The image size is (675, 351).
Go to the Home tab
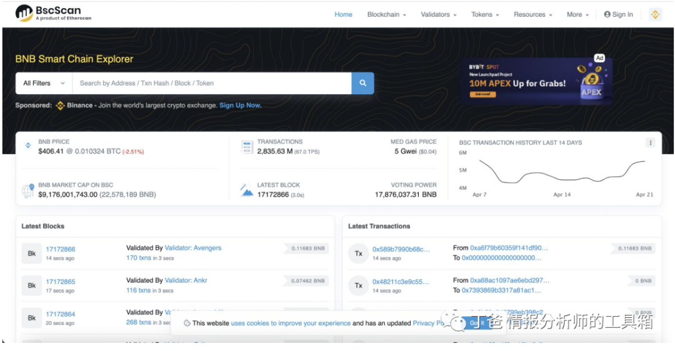click(x=343, y=14)
